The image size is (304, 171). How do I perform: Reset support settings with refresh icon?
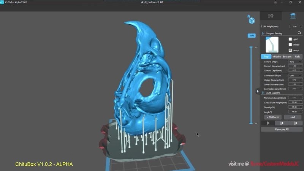(299, 33)
